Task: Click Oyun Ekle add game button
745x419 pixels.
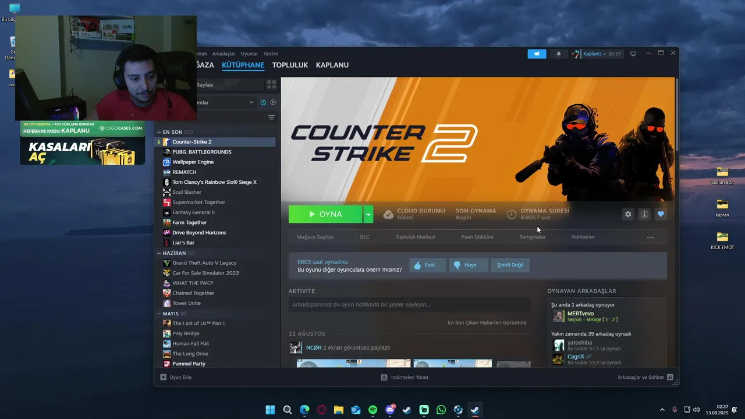Action: click(x=176, y=377)
